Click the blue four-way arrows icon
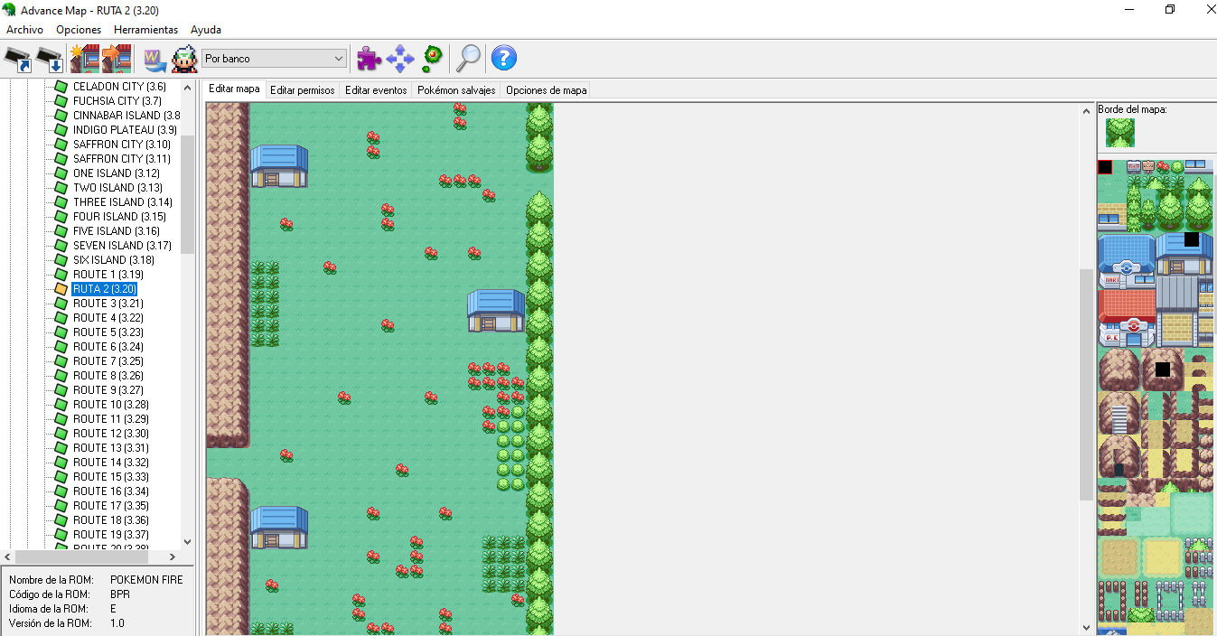The image size is (1217, 636). (x=399, y=59)
